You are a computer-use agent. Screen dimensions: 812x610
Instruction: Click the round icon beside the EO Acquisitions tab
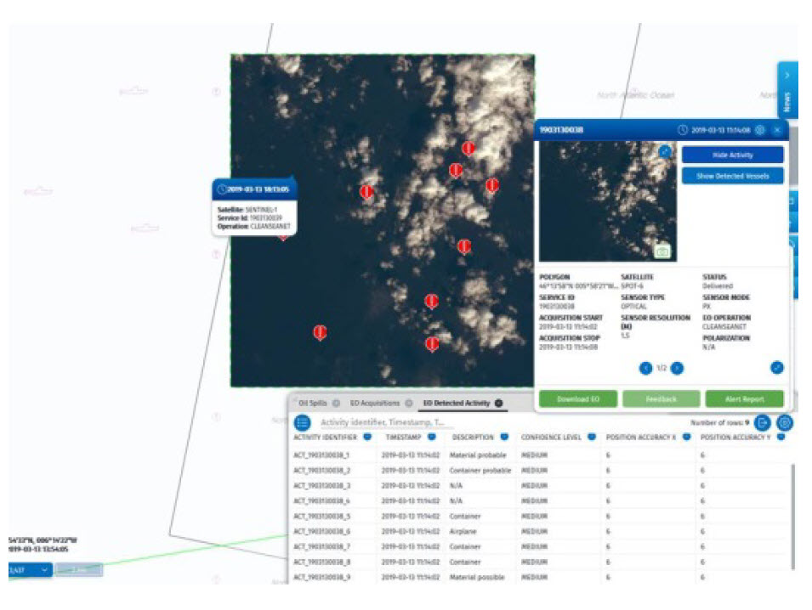click(x=409, y=403)
